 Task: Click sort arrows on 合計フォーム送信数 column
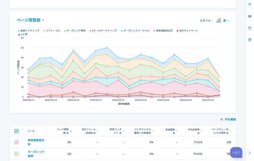click(98, 131)
